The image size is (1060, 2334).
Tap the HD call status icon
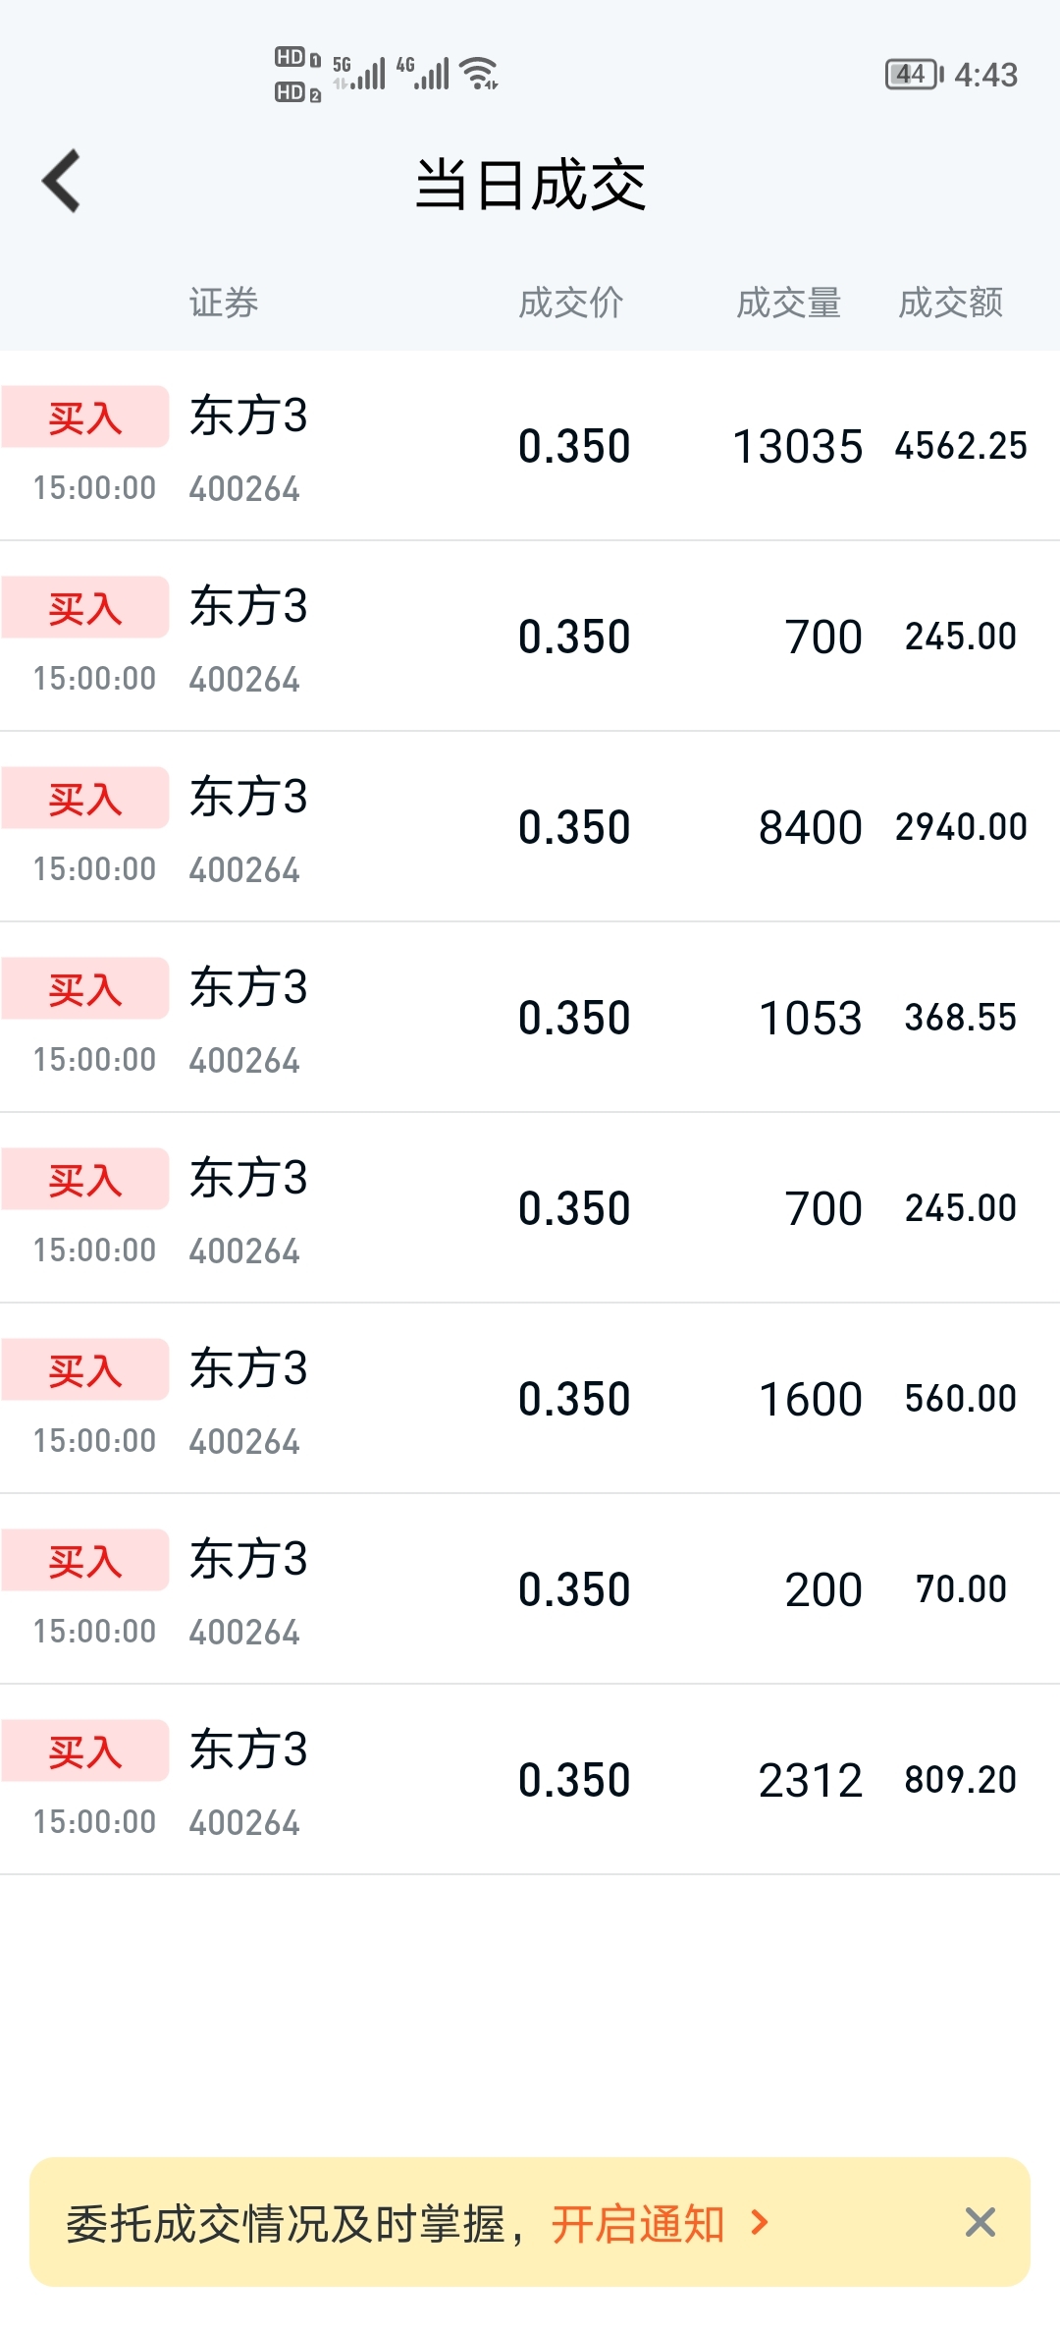(x=297, y=75)
